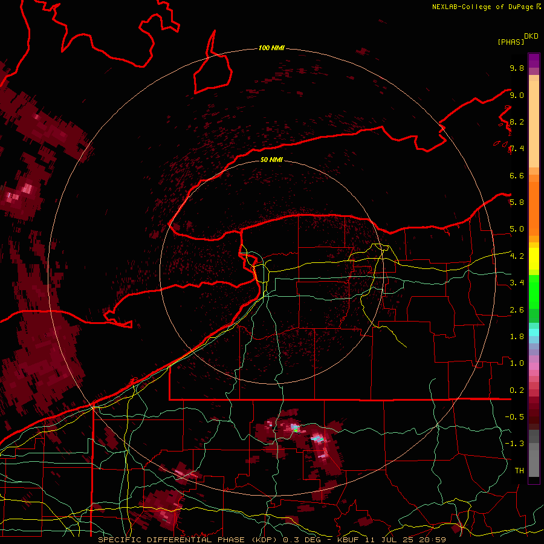
Task: Click the 2.6 scale value
Action: coord(517,310)
